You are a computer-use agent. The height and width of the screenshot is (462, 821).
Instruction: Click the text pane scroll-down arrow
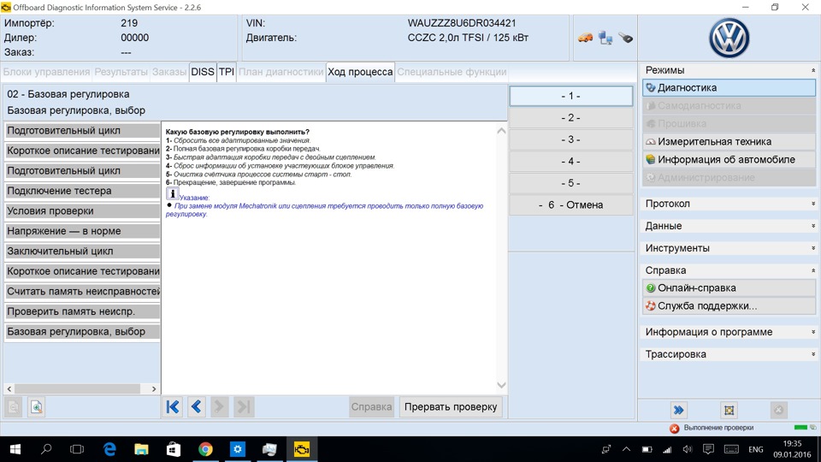(501, 386)
